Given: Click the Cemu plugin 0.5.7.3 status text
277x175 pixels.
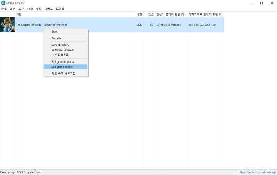Looking at the screenshot, I should (x=20, y=172).
